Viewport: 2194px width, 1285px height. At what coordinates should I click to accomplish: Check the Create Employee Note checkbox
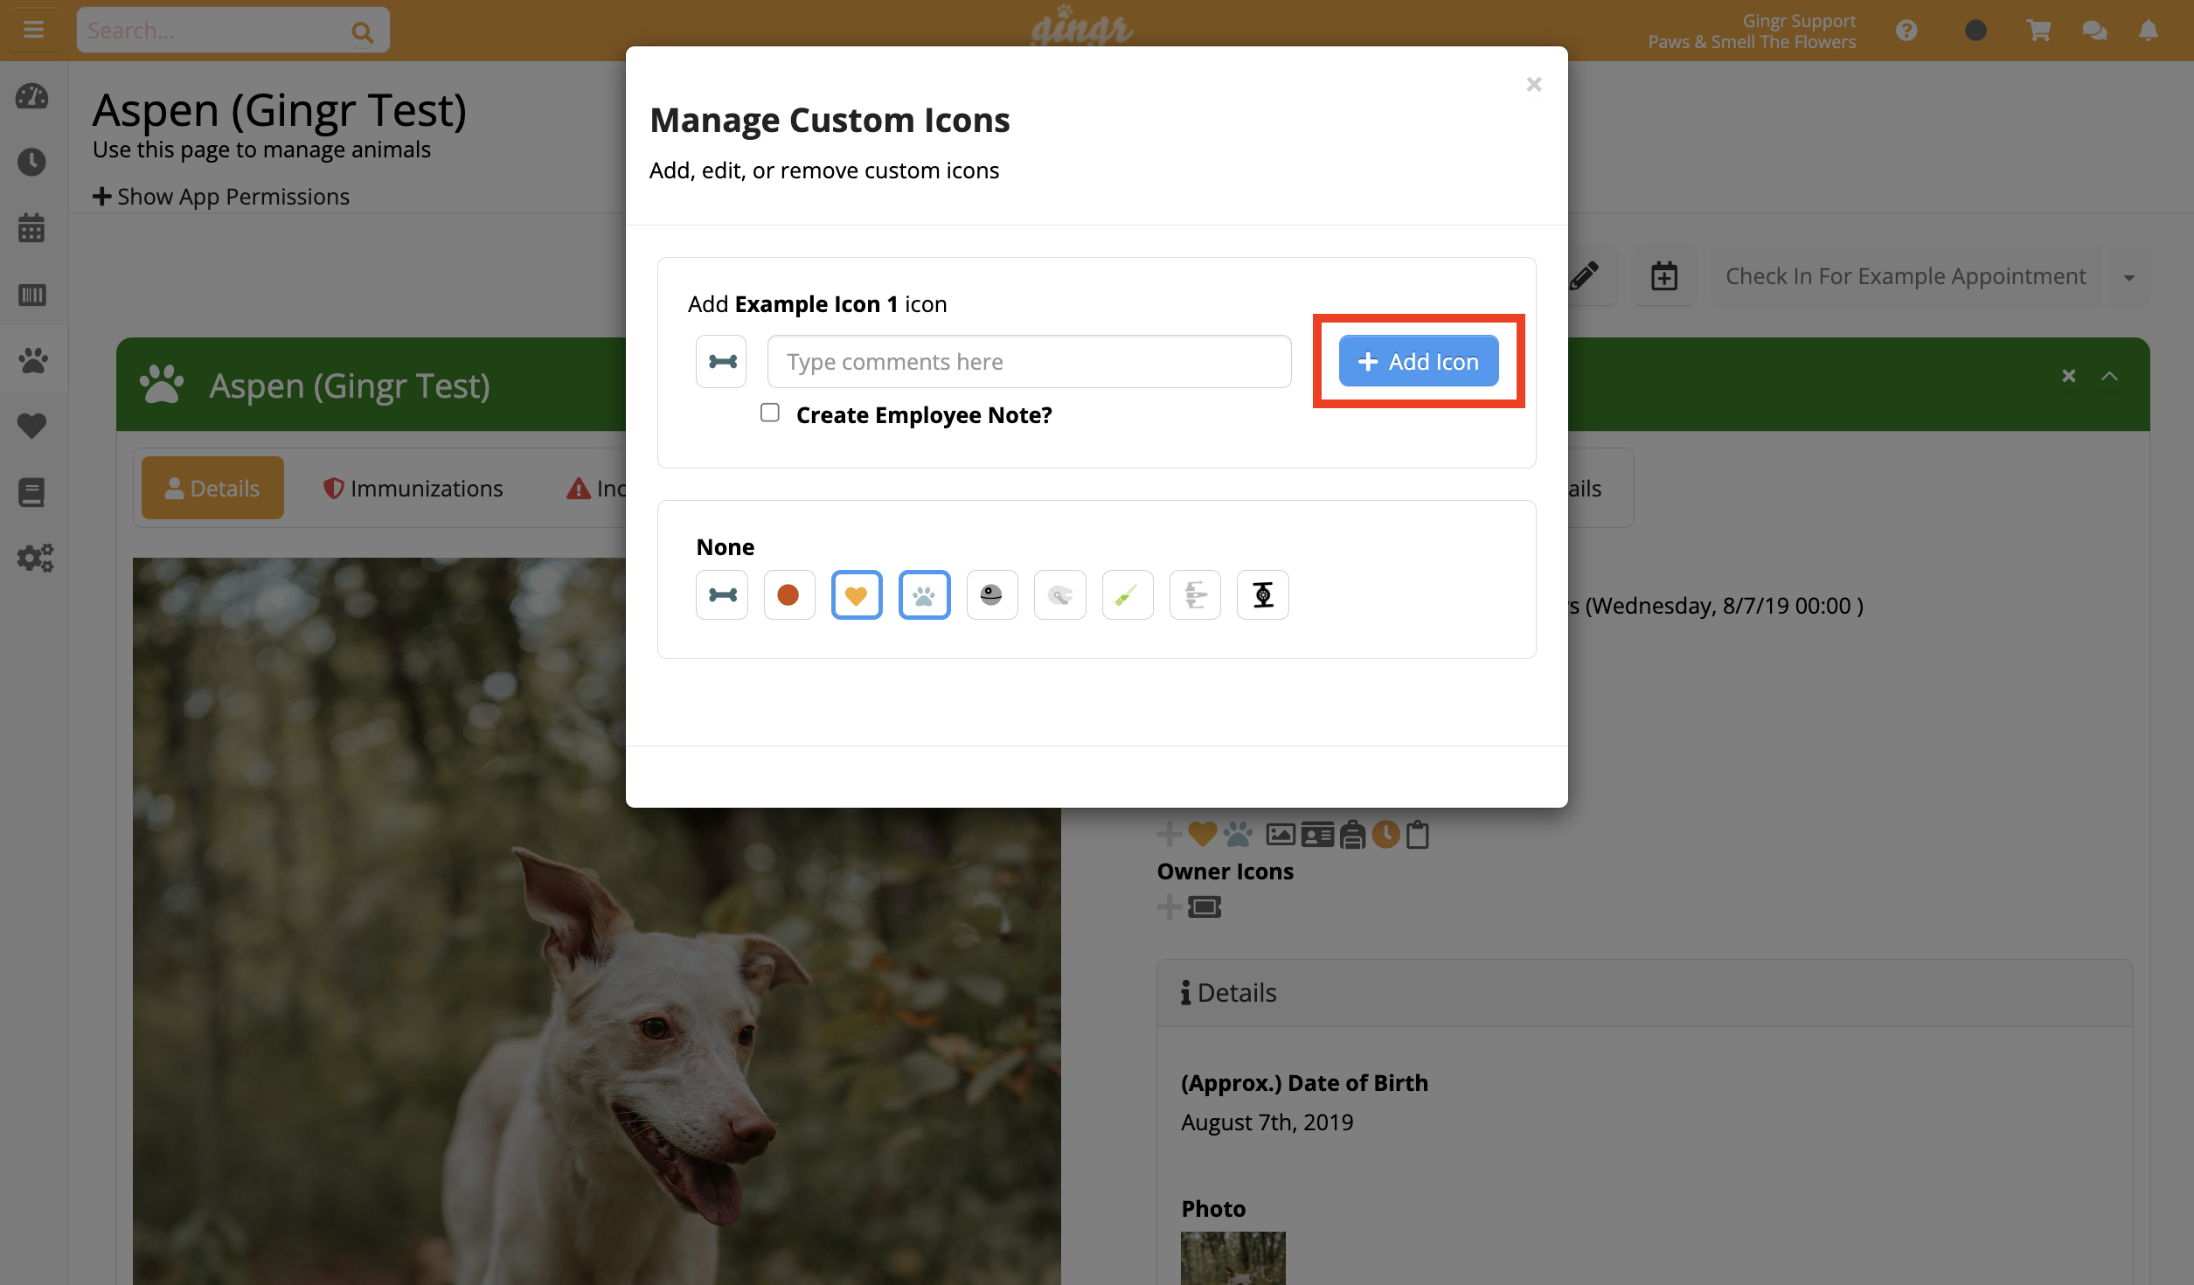(770, 412)
